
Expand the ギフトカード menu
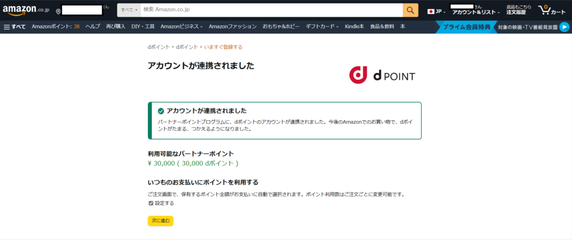tap(322, 27)
